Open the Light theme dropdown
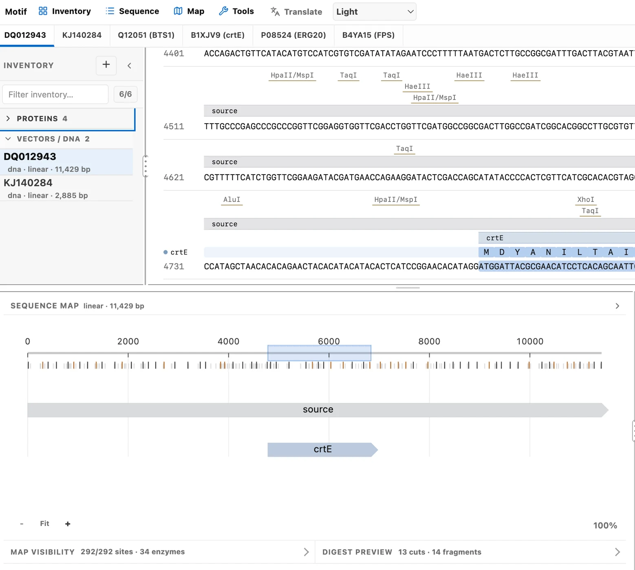Viewport: 635px width, 570px height. click(374, 12)
